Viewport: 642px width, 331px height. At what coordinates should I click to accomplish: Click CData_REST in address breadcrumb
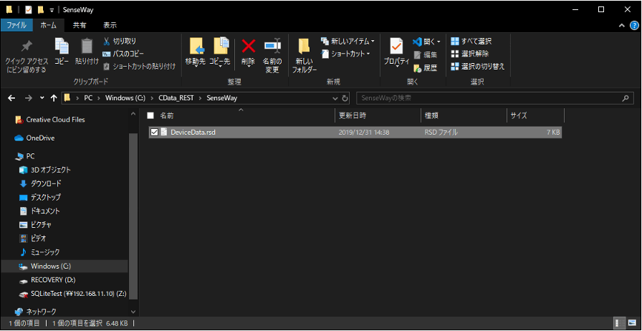(x=176, y=98)
